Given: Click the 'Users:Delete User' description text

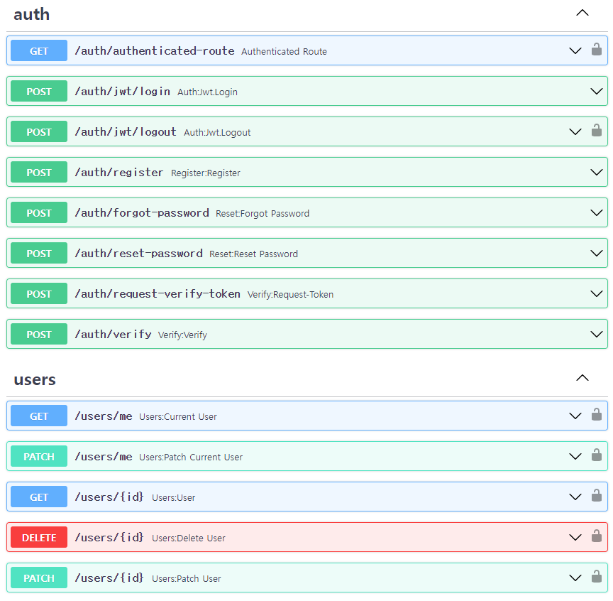Looking at the screenshot, I should [x=189, y=538].
